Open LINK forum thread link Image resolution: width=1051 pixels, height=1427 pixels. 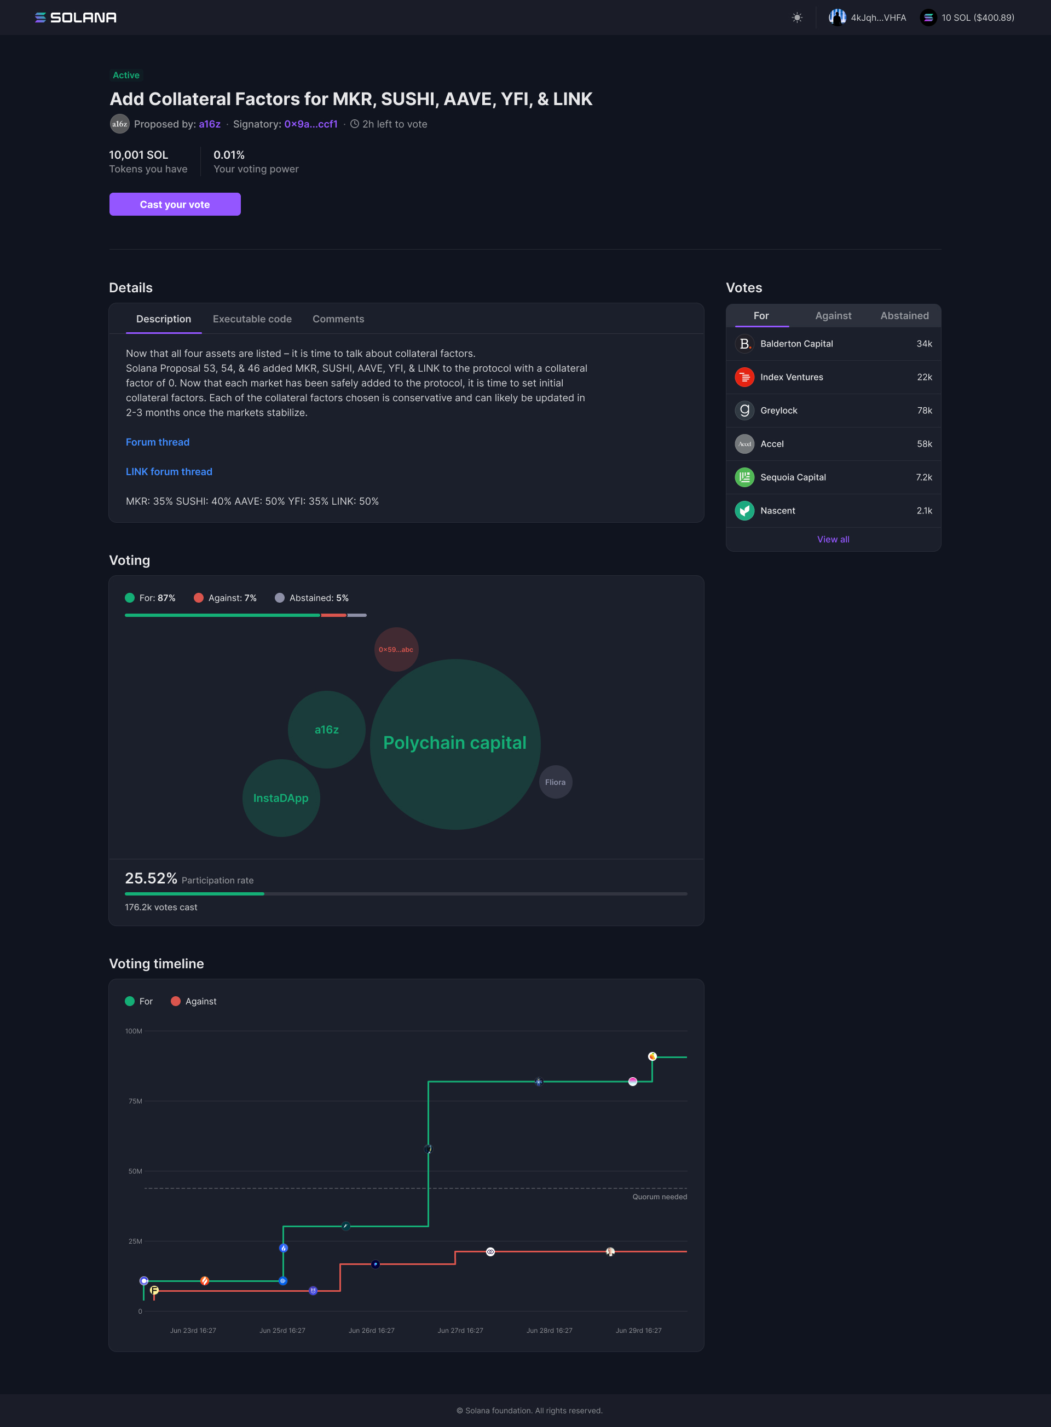(169, 472)
